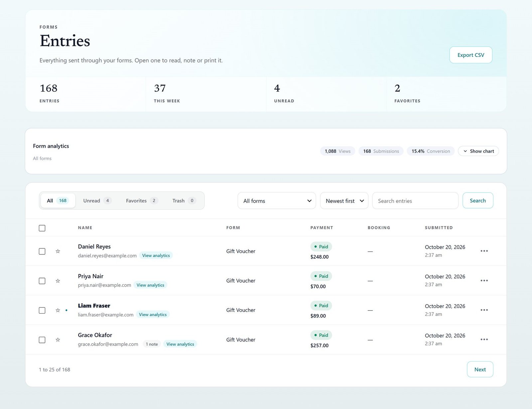
Task: Select Priya Nair row checkbox
Action: click(42, 281)
